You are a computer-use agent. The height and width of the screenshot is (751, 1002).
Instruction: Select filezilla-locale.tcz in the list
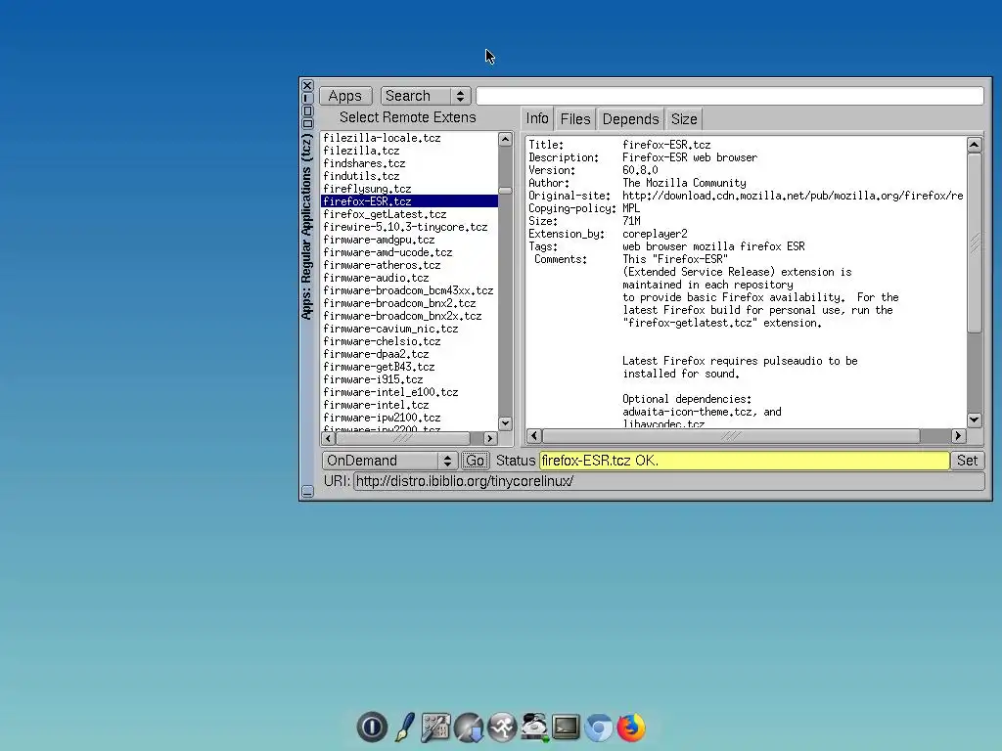[409, 138]
